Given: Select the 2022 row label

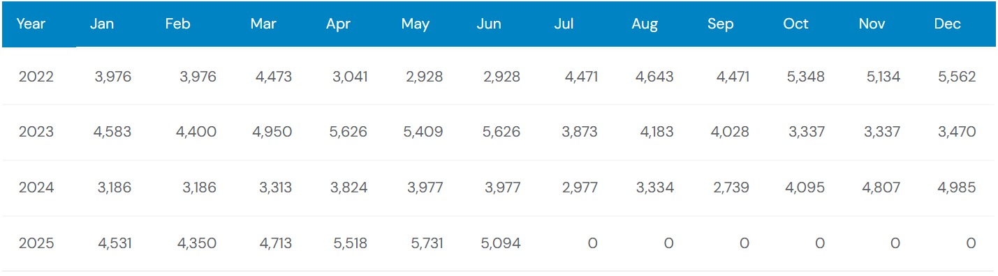Looking at the screenshot, I should (x=36, y=77).
